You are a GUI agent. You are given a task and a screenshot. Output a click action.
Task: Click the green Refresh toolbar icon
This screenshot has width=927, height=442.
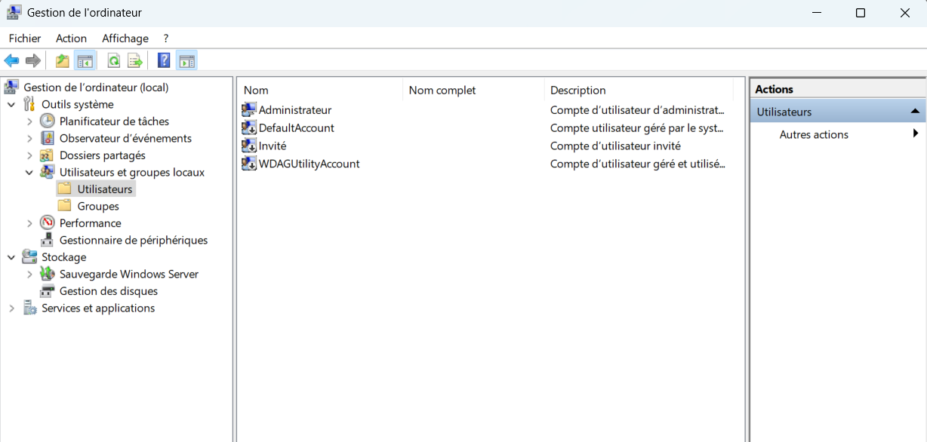point(113,61)
